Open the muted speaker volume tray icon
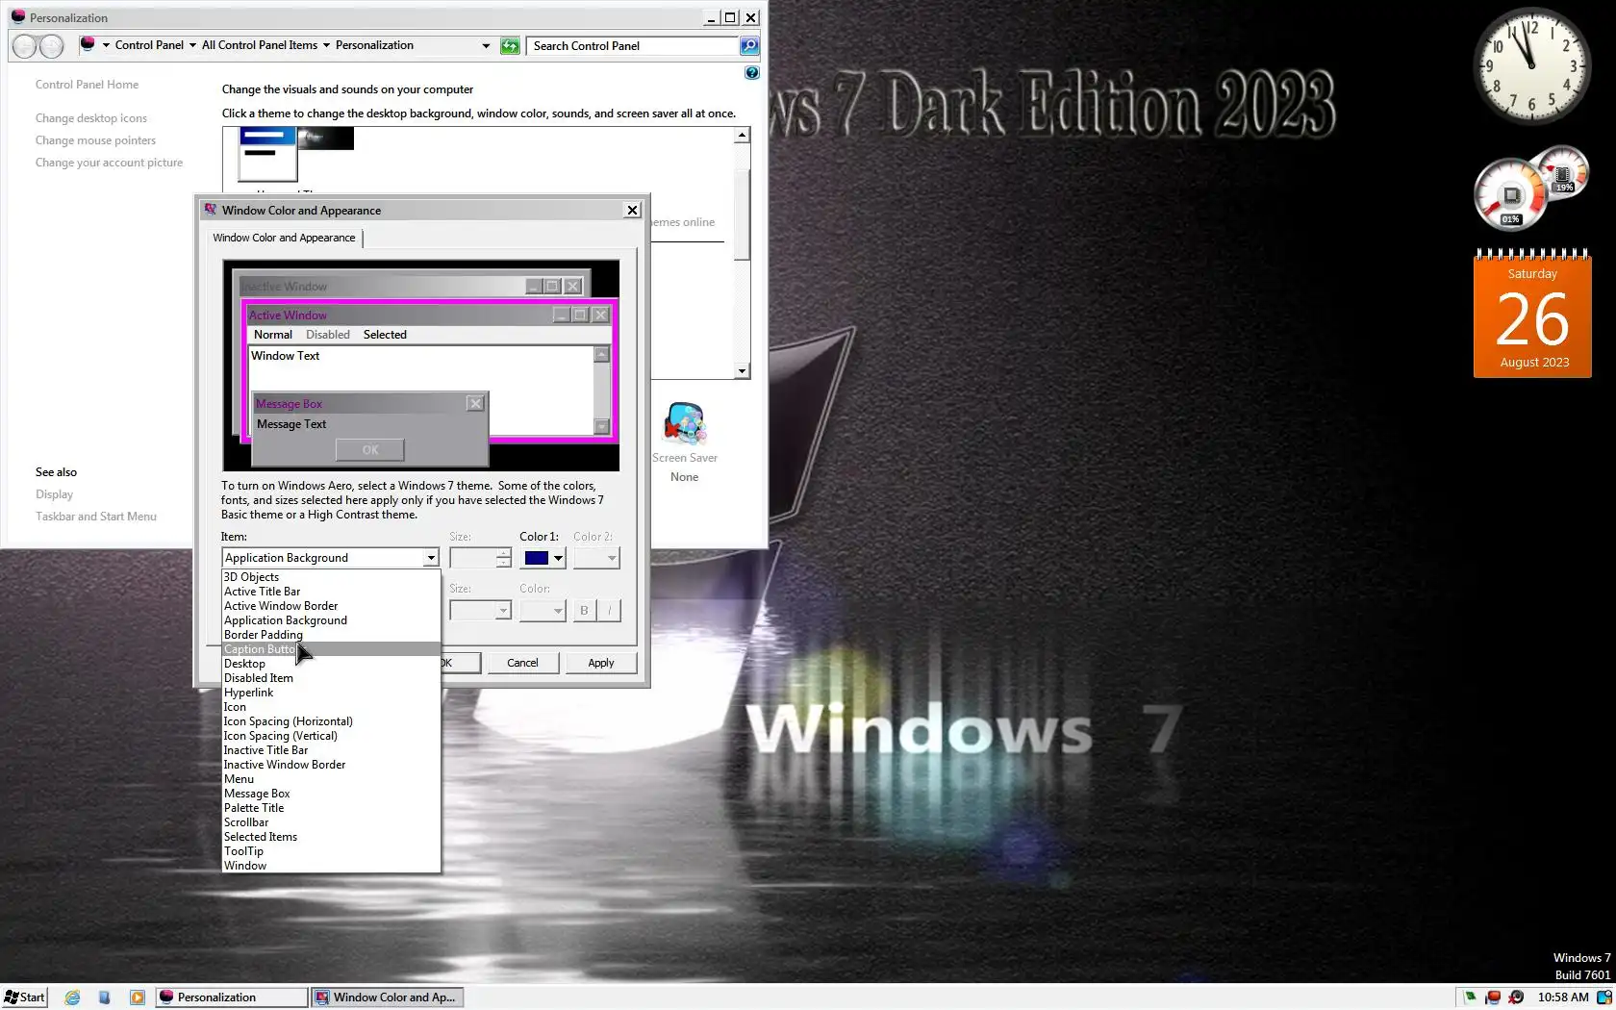This screenshot has width=1616, height=1010. point(1516,997)
